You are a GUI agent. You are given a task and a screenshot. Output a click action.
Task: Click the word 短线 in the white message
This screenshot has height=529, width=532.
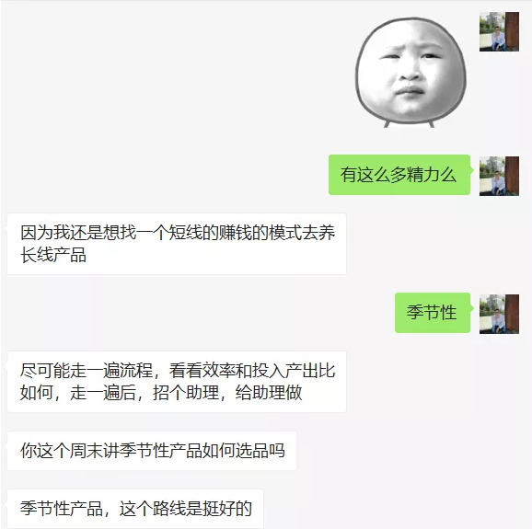[186, 233]
